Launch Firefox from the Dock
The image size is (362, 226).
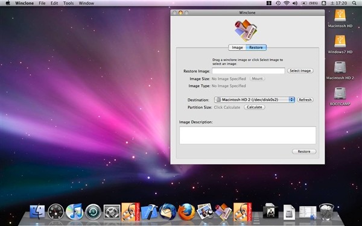[186, 212]
